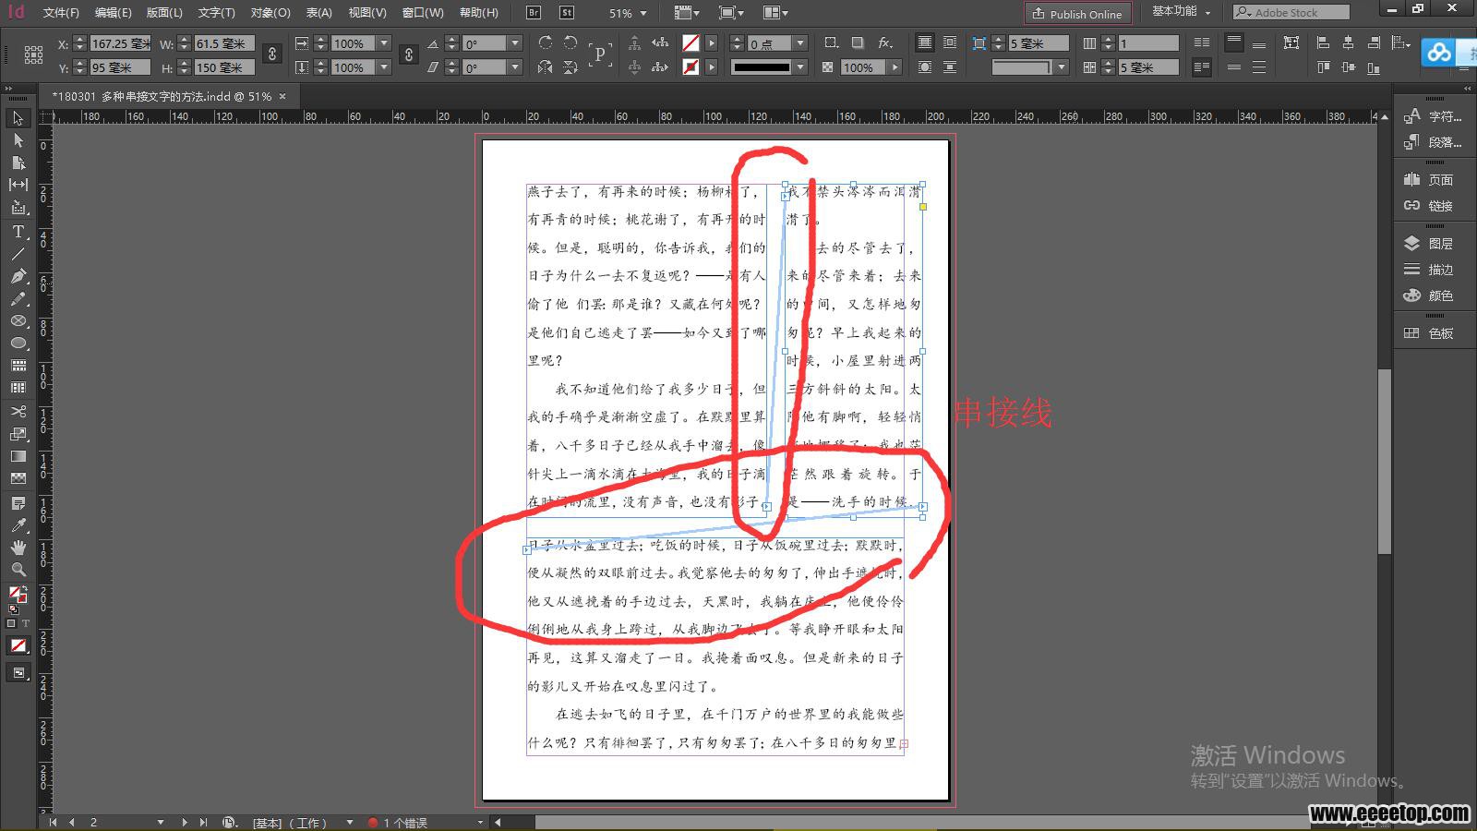Click the rotate 90° clockwise icon
The width and height of the screenshot is (1477, 831).
pyautogui.click(x=546, y=43)
